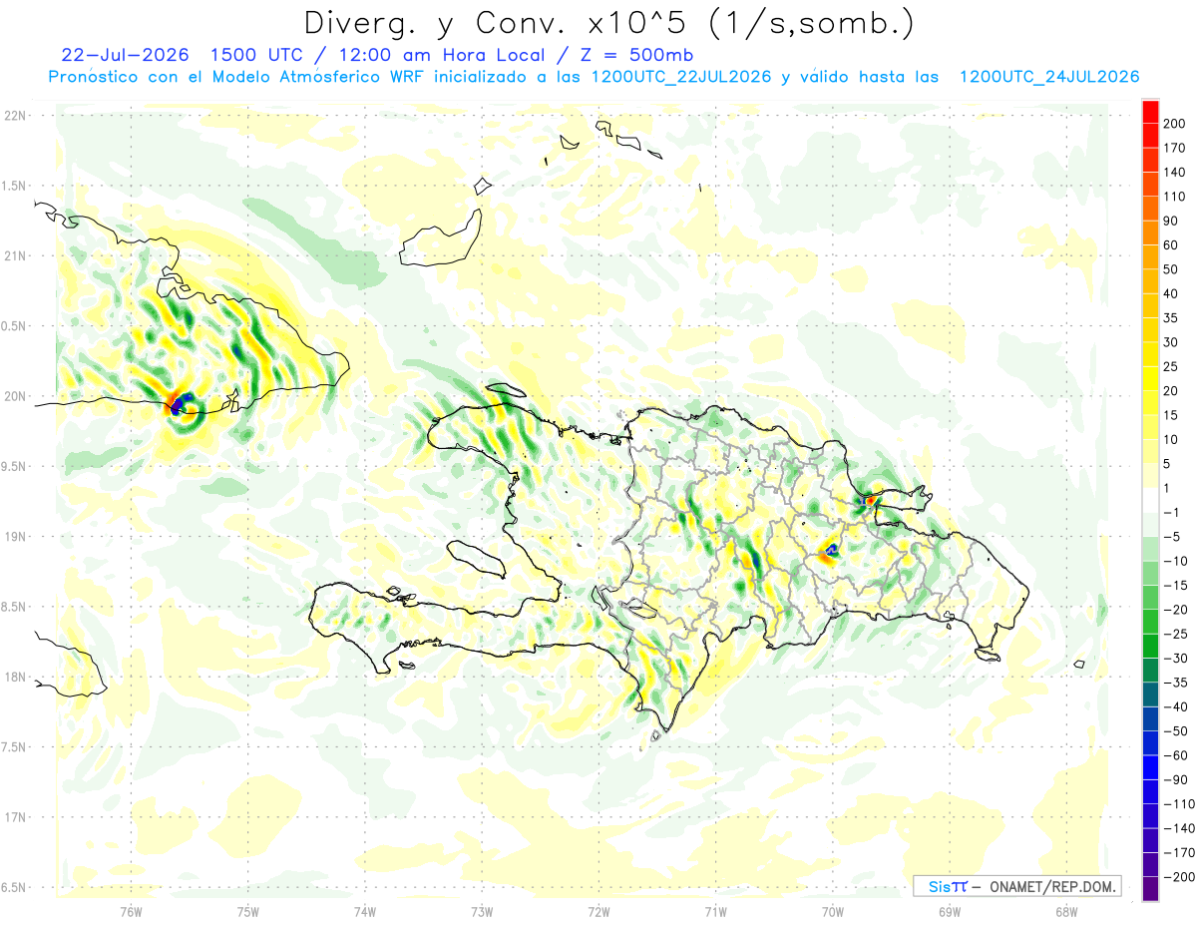
Task: Click the '1.5N' latitude label
Action: (x=14, y=186)
